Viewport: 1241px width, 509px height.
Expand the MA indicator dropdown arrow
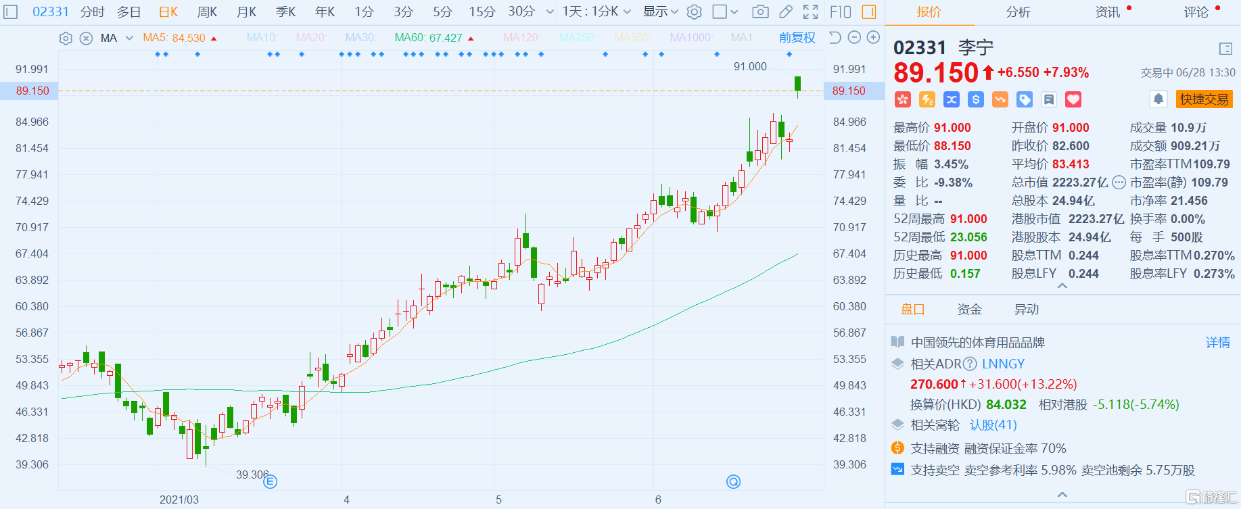tap(129, 38)
